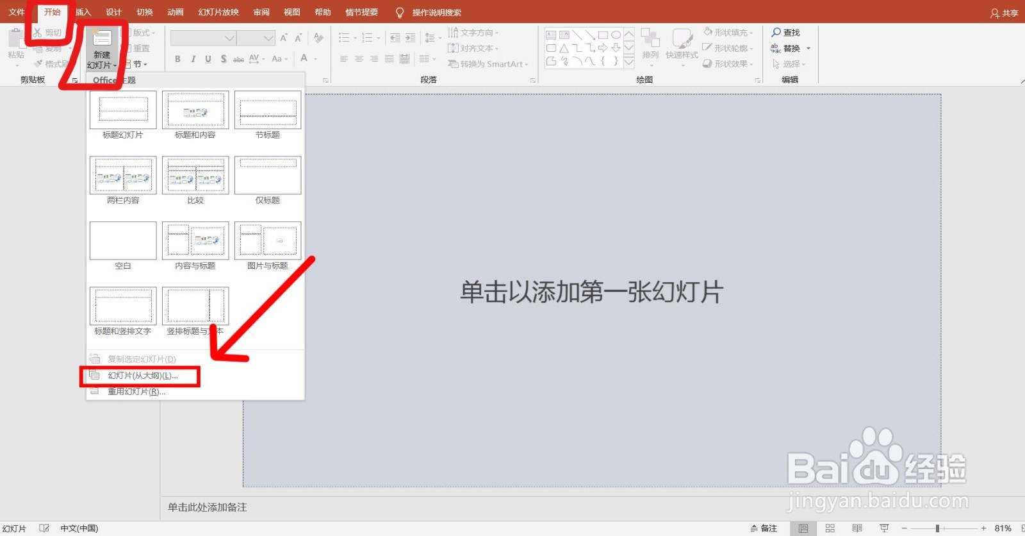Click the 剪切 (Cut) scissors icon
This screenshot has height=536, width=1025.
pyautogui.click(x=38, y=33)
